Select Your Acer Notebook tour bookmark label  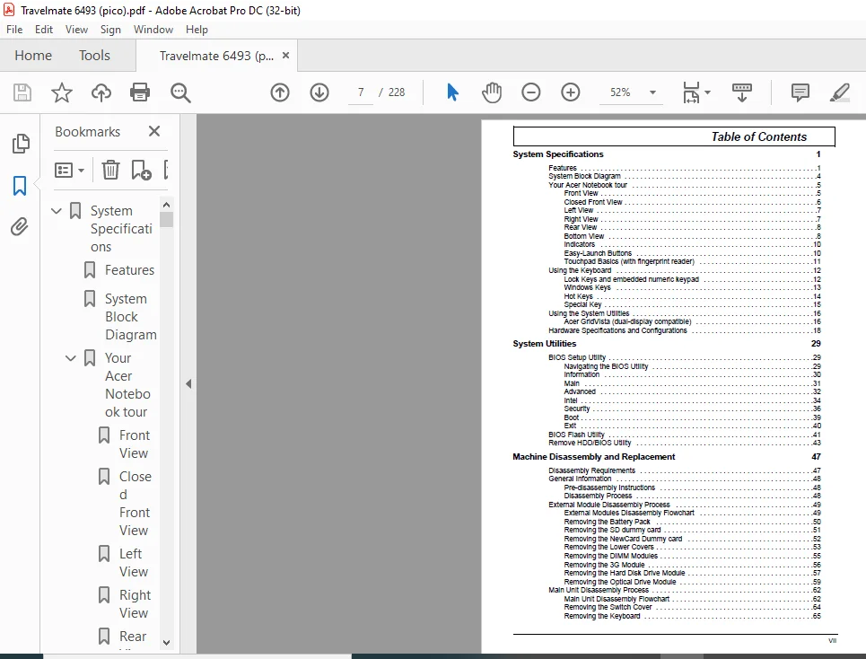point(127,385)
